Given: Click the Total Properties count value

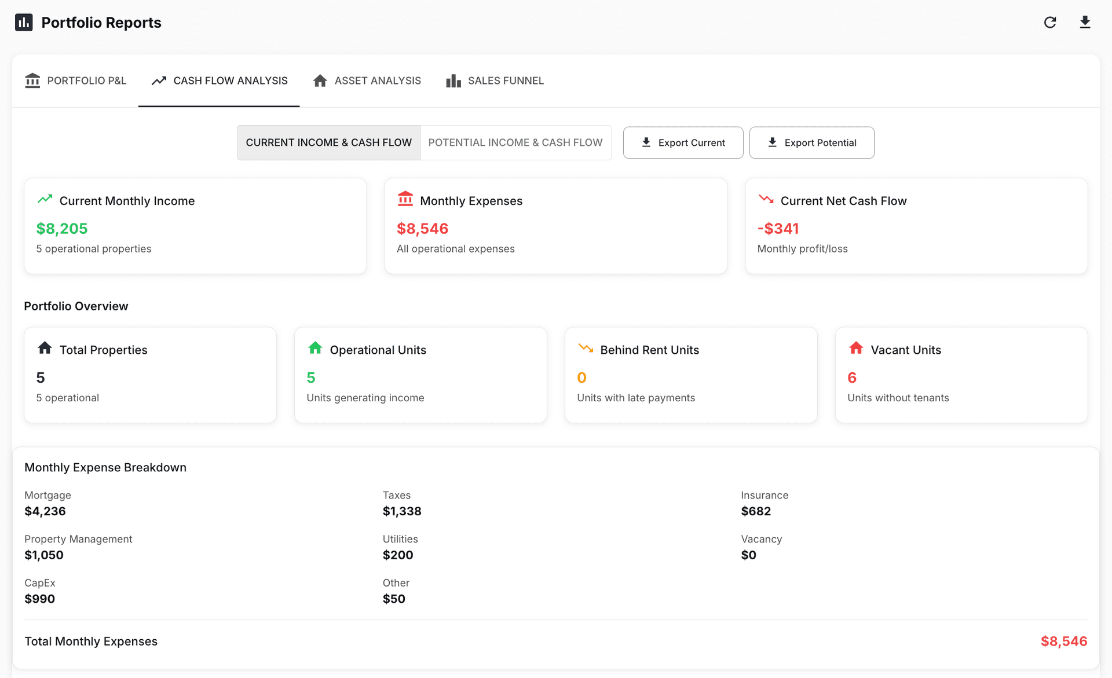Looking at the screenshot, I should point(40,378).
